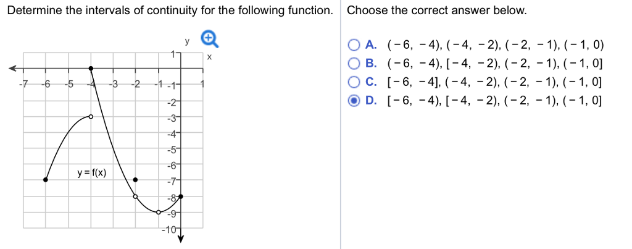Click the open circle at the curve's minimum near x = −1

pyautogui.click(x=158, y=212)
